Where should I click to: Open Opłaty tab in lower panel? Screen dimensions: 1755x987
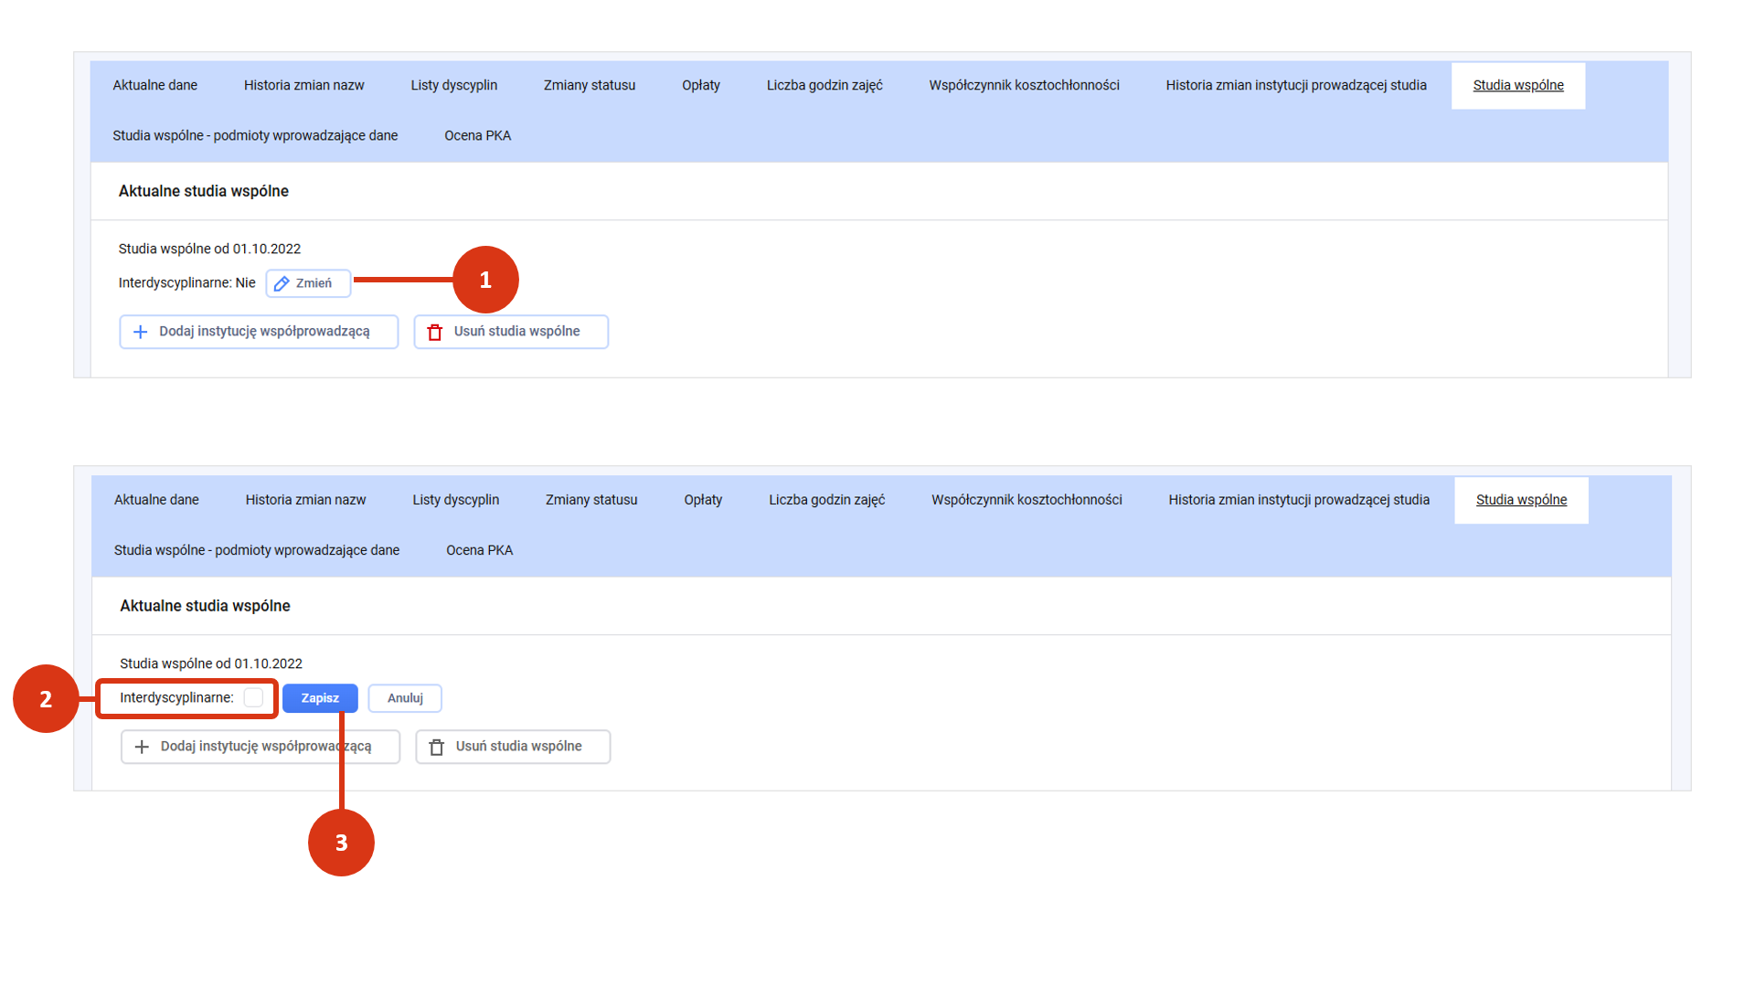click(x=702, y=500)
